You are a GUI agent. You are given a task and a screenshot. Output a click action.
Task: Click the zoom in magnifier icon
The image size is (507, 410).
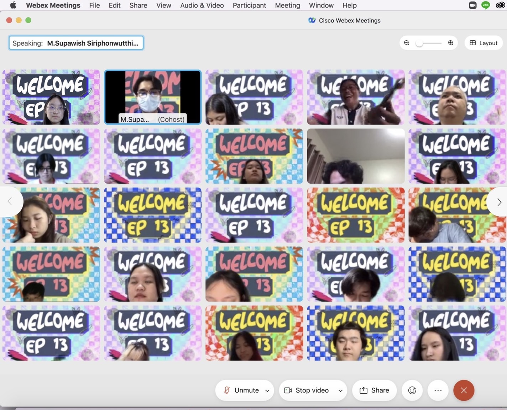pyautogui.click(x=451, y=43)
